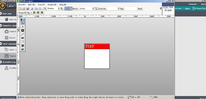Open an existing file with folder icon
Viewport: 206px width, 99px height.
click(24, 9)
